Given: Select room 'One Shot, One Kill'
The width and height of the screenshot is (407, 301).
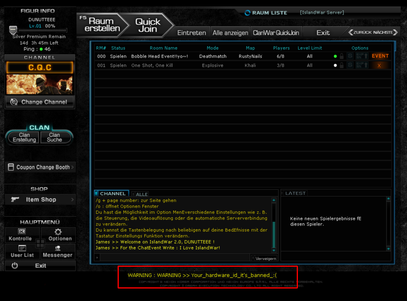Looking at the screenshot, I should (243, 65).
